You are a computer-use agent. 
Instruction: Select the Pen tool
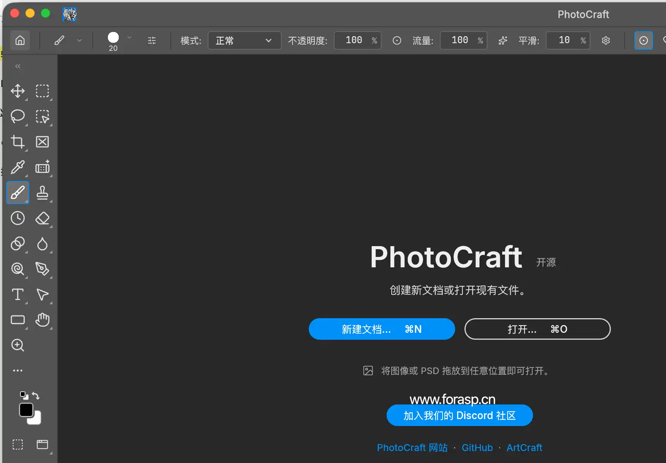[x=42, y=269]
